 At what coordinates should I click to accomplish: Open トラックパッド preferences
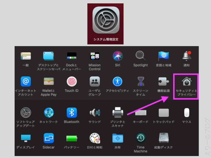164,113
